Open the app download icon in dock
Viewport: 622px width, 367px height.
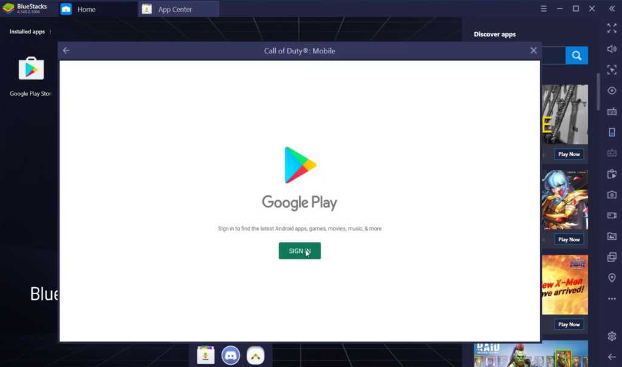click(205, 355)
